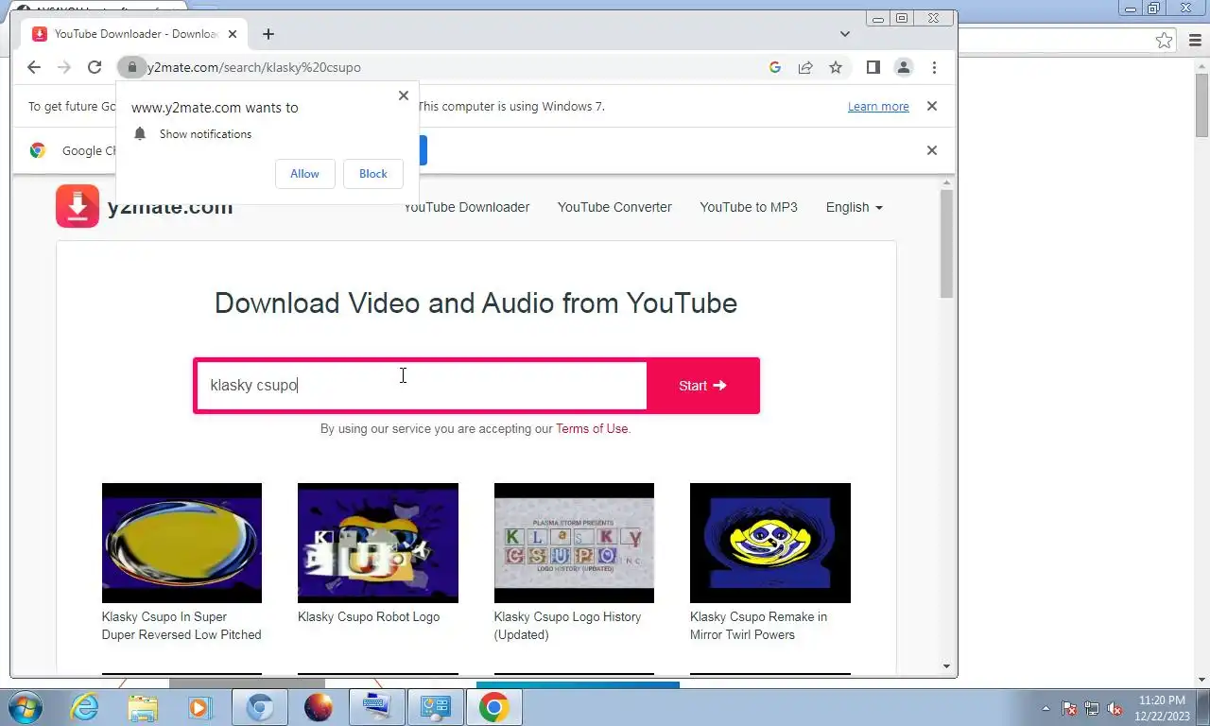This screenshot has width=1210, height=726.
Task: Open the on-screen keyboard taskbar icon
Action: (376, 707)
